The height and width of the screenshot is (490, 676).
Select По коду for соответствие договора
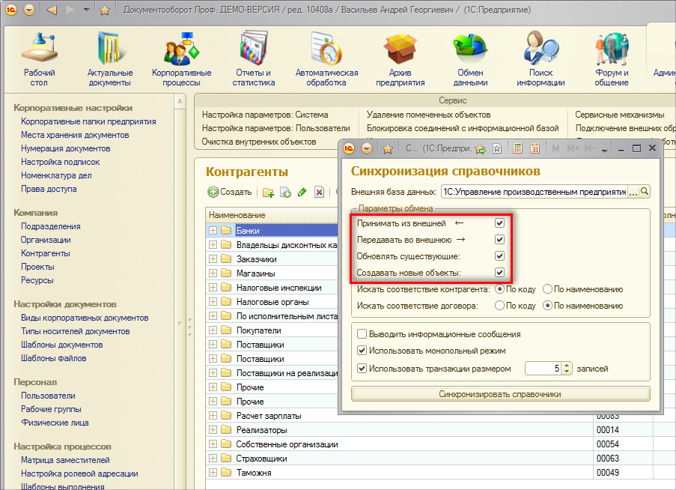(x=499, y=306)
